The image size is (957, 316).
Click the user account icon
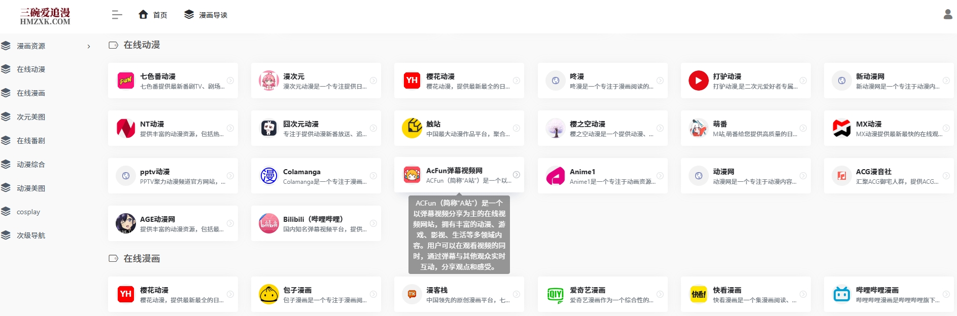tap(947, 14)
